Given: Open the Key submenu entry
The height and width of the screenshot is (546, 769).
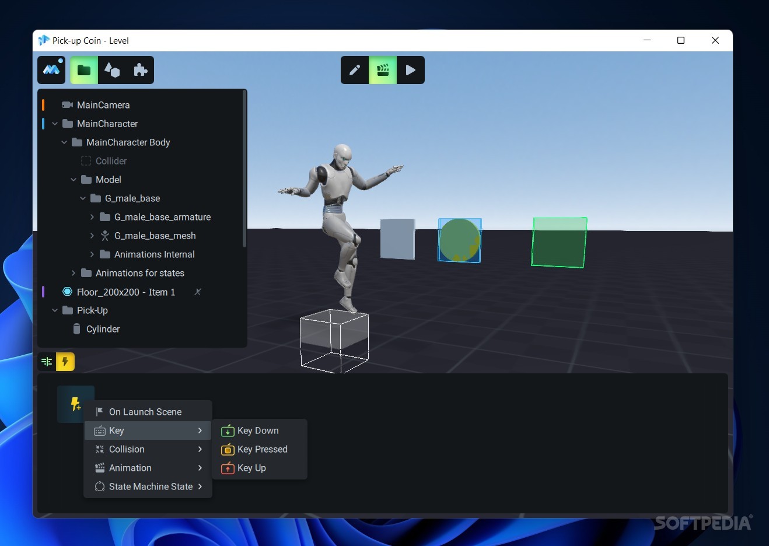Looking at the screenshot, I should (x=148, y=430).
